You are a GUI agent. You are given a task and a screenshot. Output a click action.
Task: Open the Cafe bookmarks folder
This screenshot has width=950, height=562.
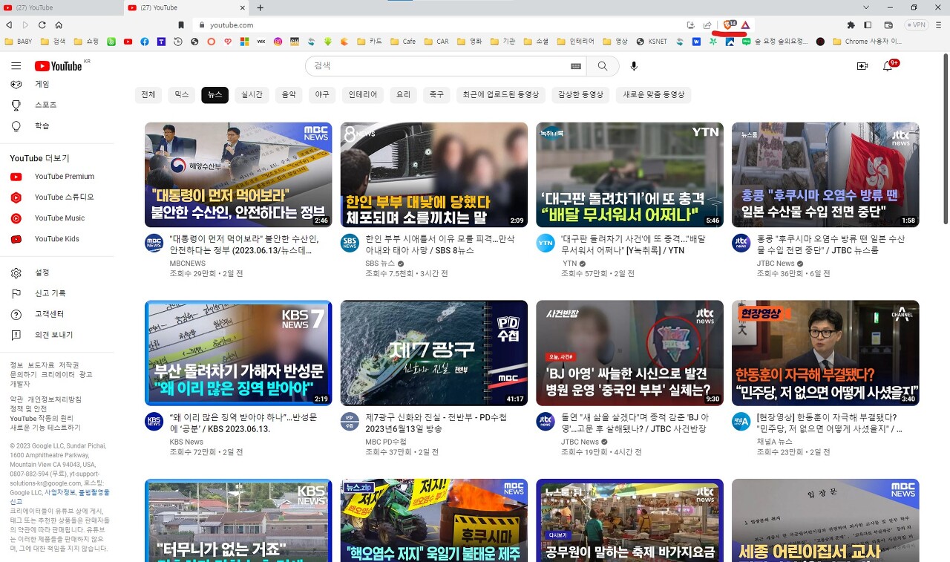403,42
